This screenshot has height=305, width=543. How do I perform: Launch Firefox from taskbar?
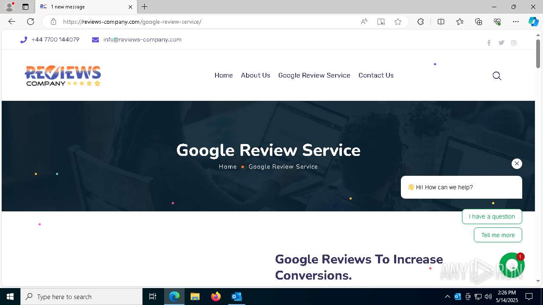pos(216,297)
